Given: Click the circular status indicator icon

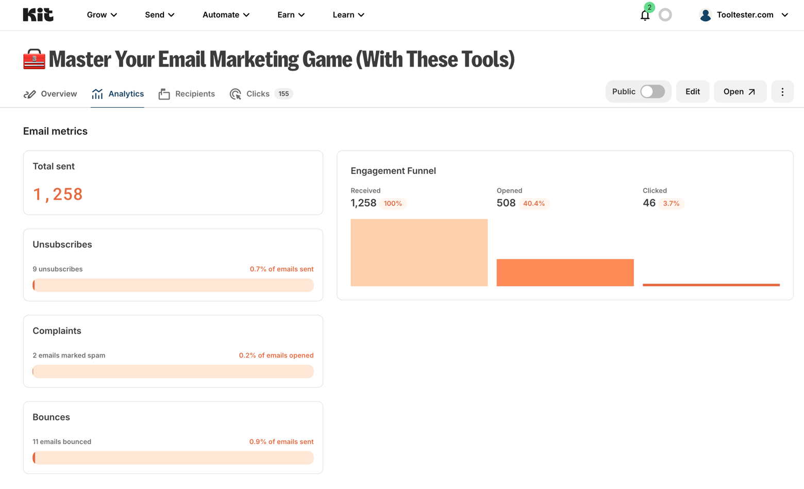Looking at the screenshot, I should pos(665,15).
